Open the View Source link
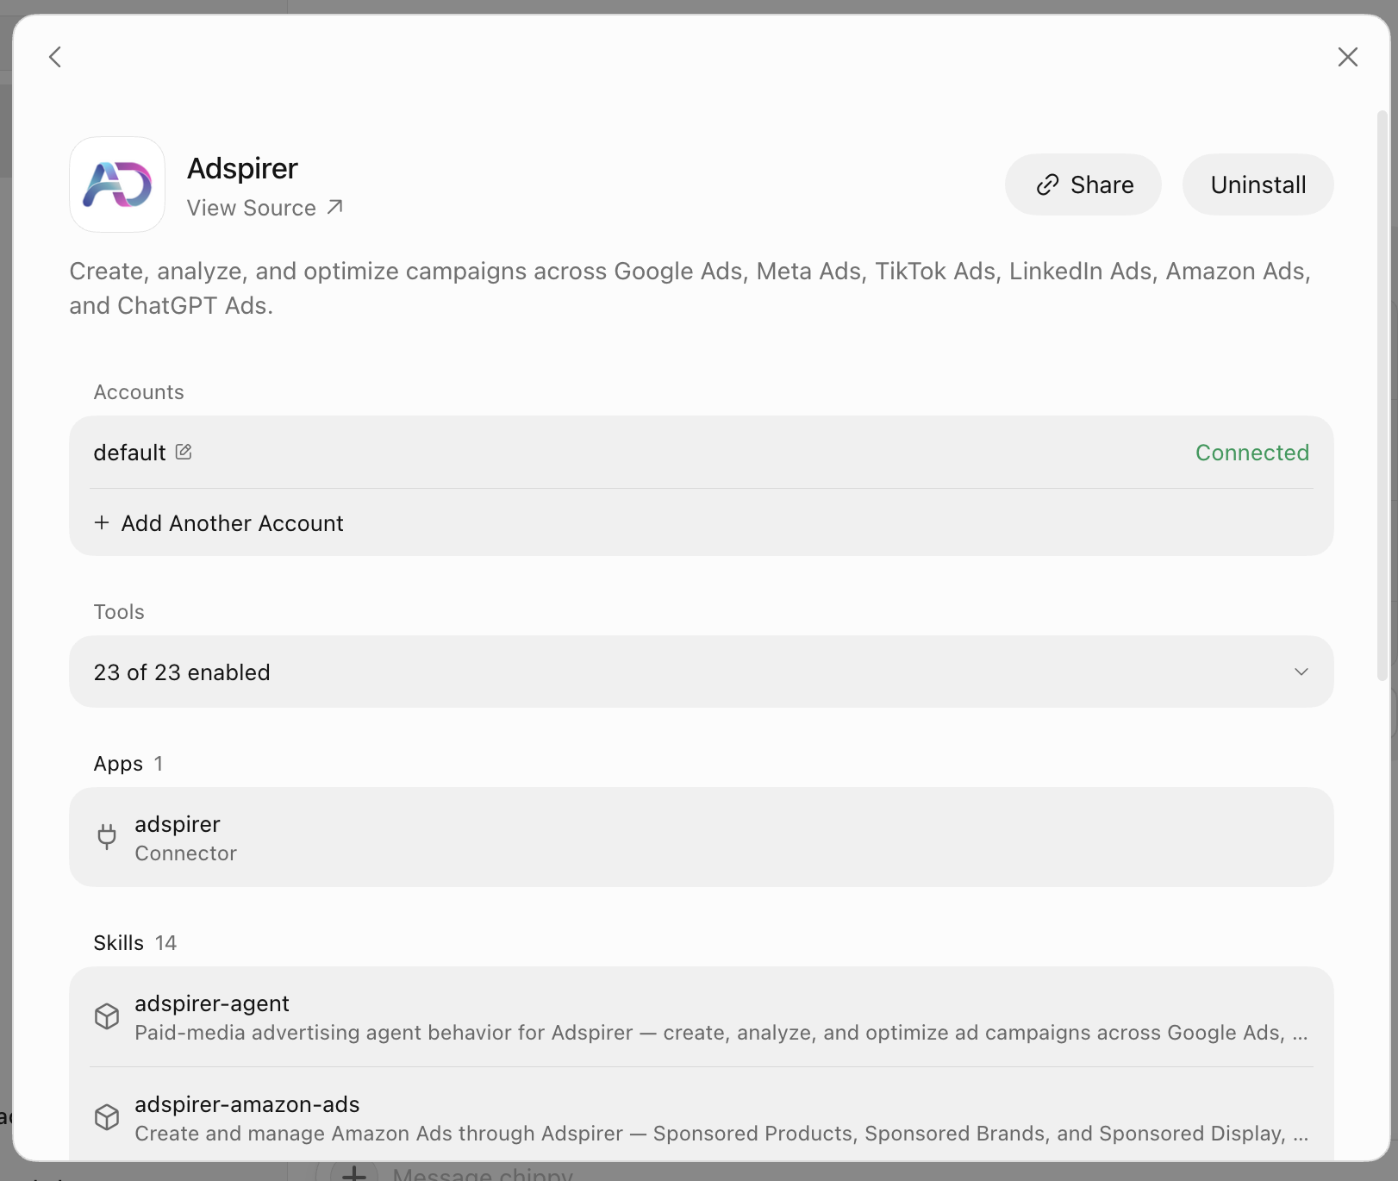Screen dimensions: 1398x1181 click(265, 208)
